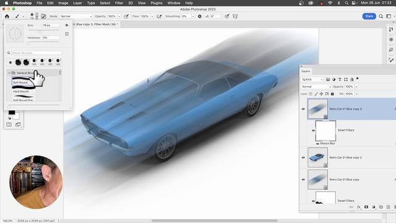The width and height of the screenshot is (396, 223).
Task: Click the white background color swatch
Action: pos(17,116)
